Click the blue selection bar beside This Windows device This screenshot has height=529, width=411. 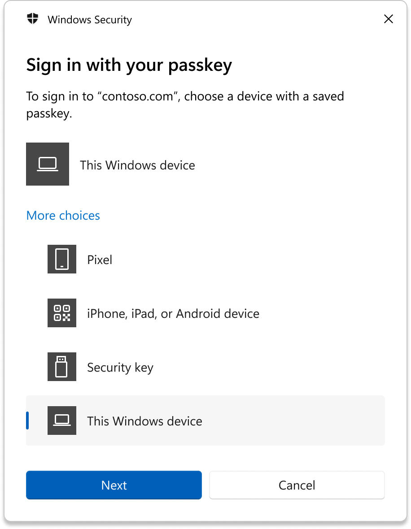pyautogui.click(x=28, y=421)
